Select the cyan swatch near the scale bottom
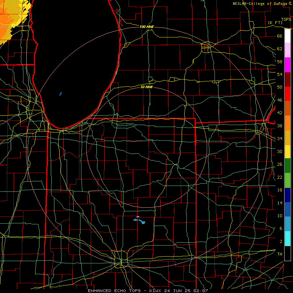 (x=287, y=239)
